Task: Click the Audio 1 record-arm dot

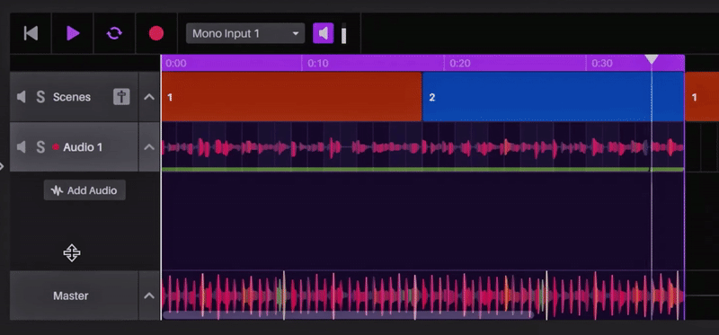Action: pos(56,147)
